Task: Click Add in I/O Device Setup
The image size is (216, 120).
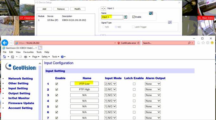Action: (x=44, y=9)
